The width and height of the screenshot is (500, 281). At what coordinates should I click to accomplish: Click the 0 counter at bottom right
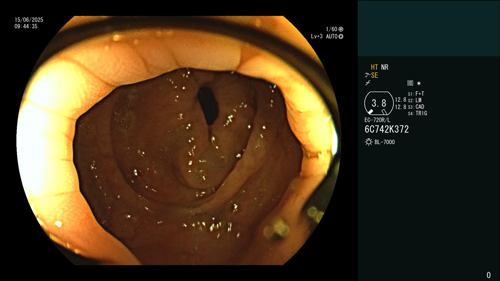[489, 275]
